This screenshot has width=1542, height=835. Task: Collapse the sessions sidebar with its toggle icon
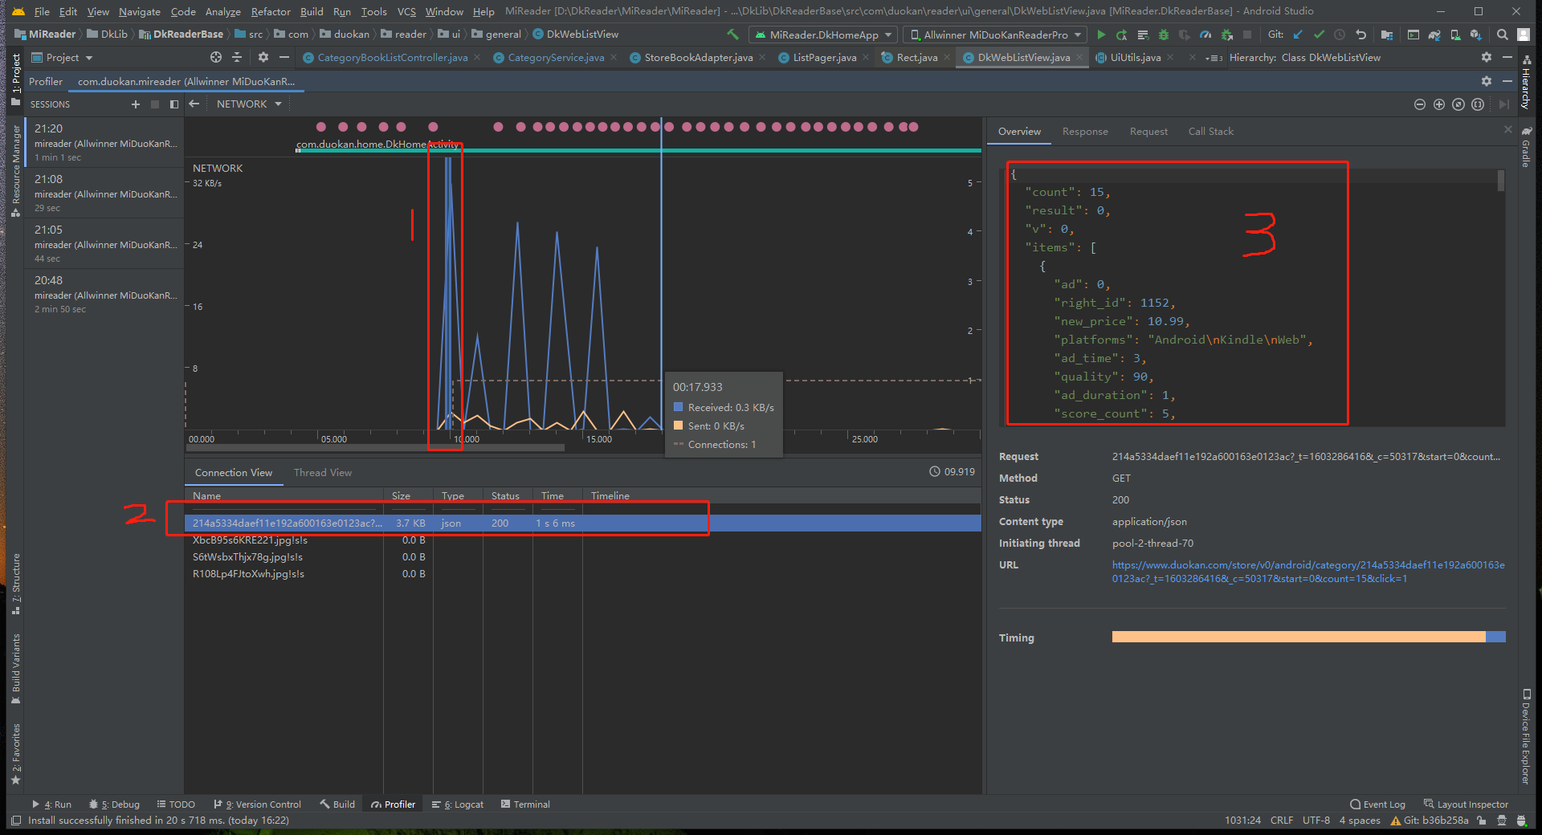pyautogui.click(x=174, y=104)
